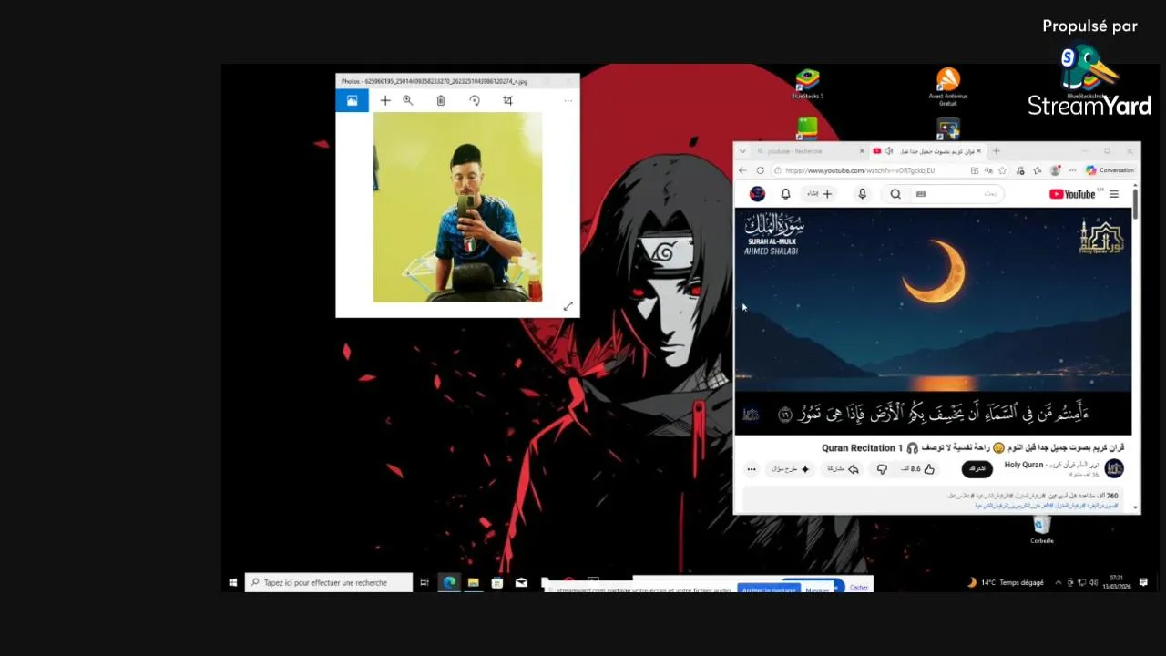Delete the photo using the trash icon
The image size is (1166, 656).
(x=441, y=100)
